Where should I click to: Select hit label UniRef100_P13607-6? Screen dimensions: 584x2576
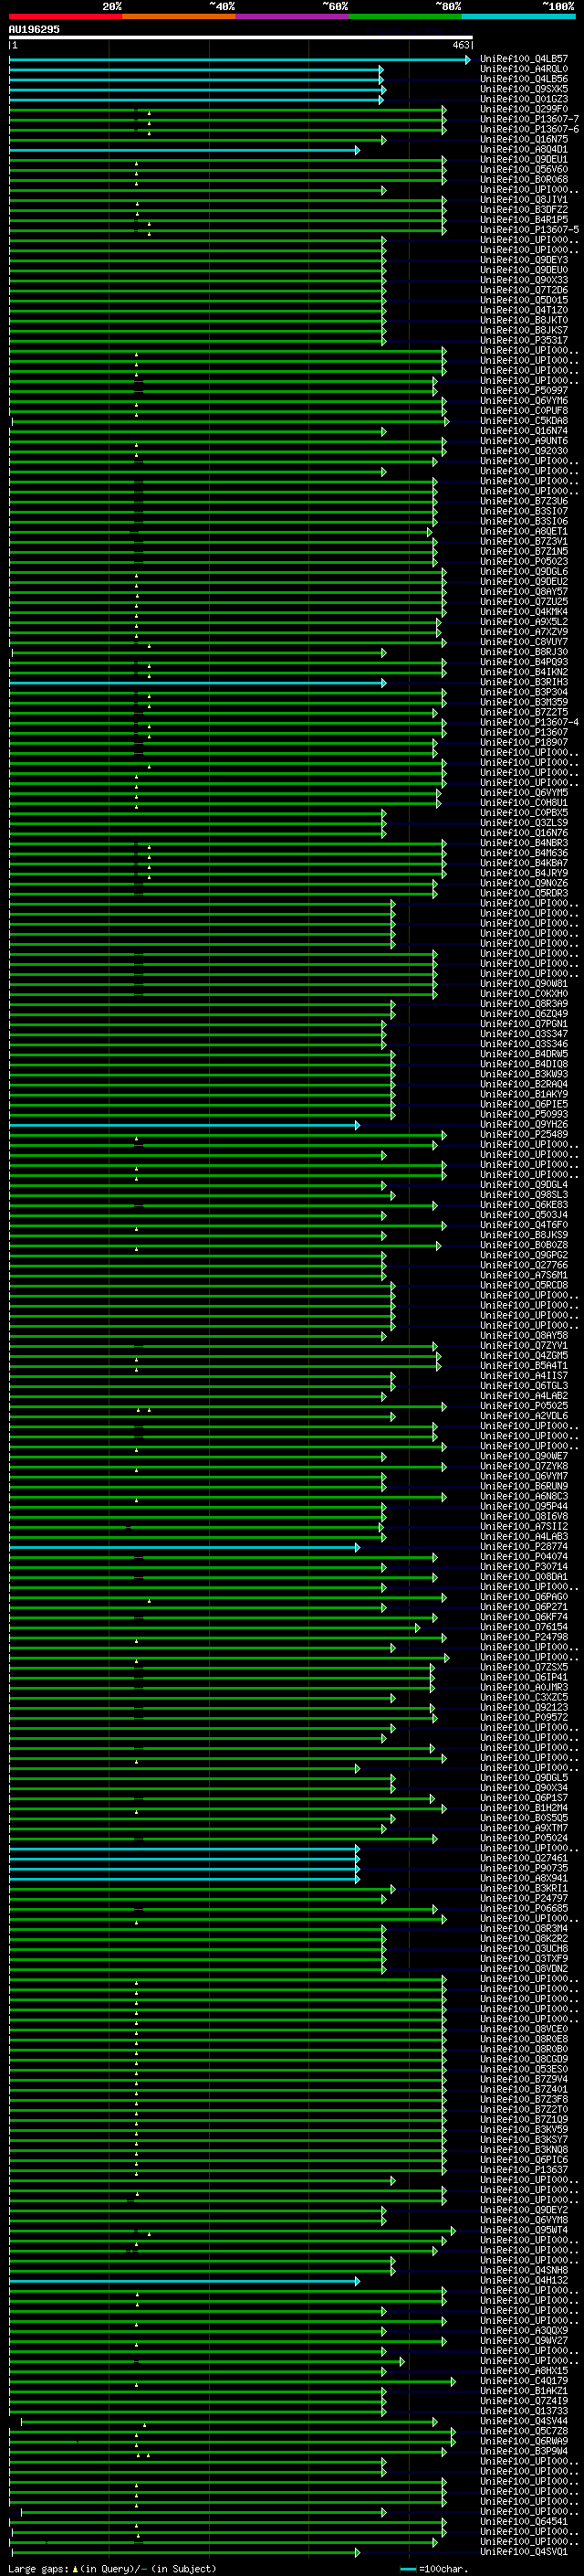[529, 129]
